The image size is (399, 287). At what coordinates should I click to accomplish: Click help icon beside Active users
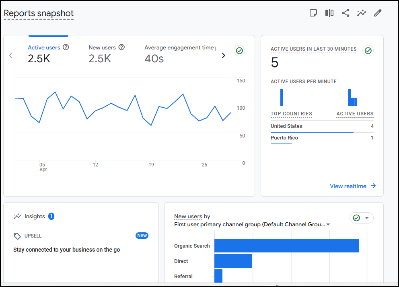(x=66, y=47)
